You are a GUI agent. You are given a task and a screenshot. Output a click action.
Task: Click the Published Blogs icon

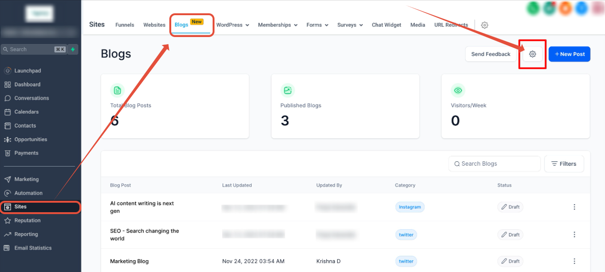(287, 90)
